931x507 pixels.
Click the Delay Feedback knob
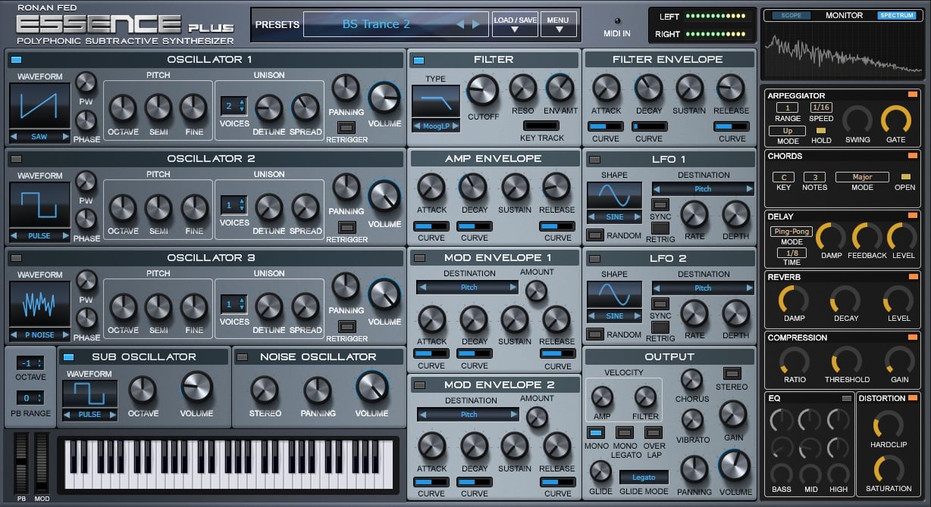point(867,237)
